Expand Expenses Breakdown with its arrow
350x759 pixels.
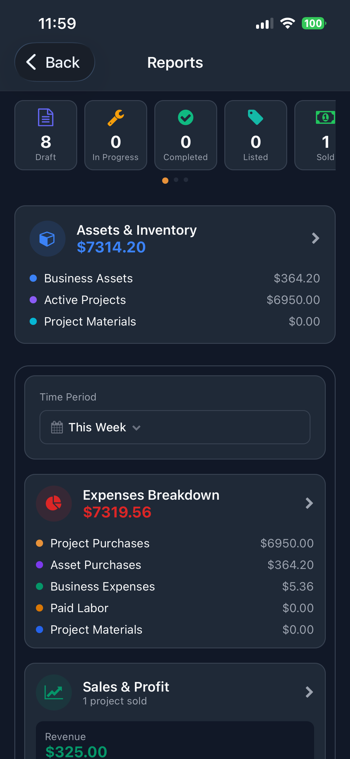click(x=309, y=504)
